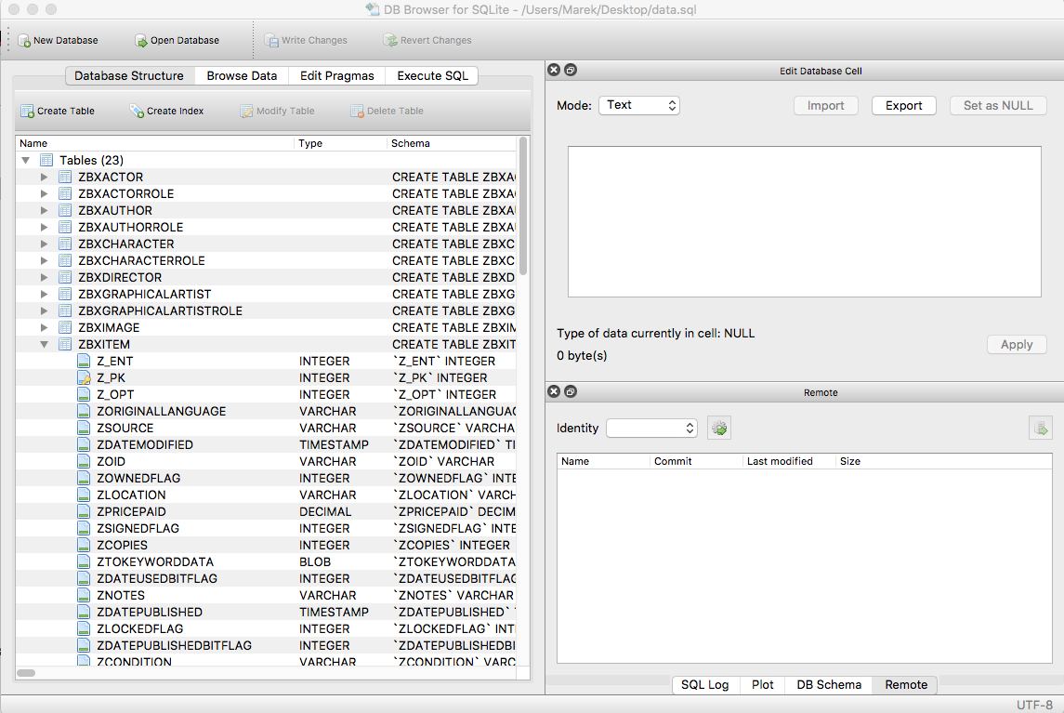Close the Remote panel
This screenshot has height=713, width=1064.
(554, 392)
